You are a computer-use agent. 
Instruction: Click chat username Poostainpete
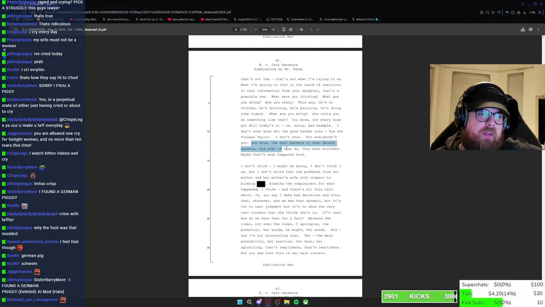click(x=19, y=40)
